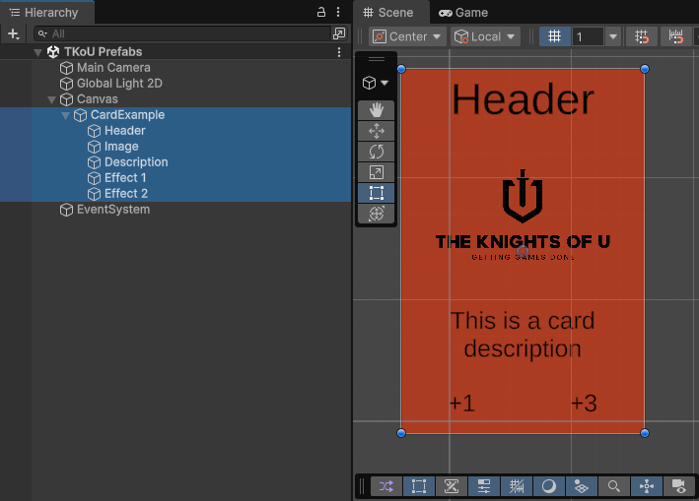Toggle the sliders button in bottom toolbar

tap(484, 486)
